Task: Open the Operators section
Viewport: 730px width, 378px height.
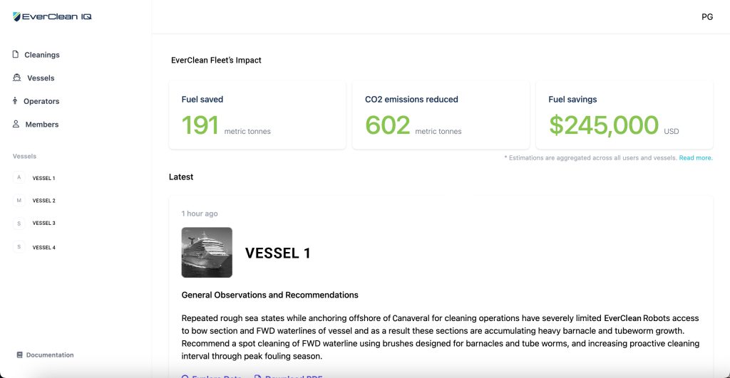Action: click(x=36, y=101)
